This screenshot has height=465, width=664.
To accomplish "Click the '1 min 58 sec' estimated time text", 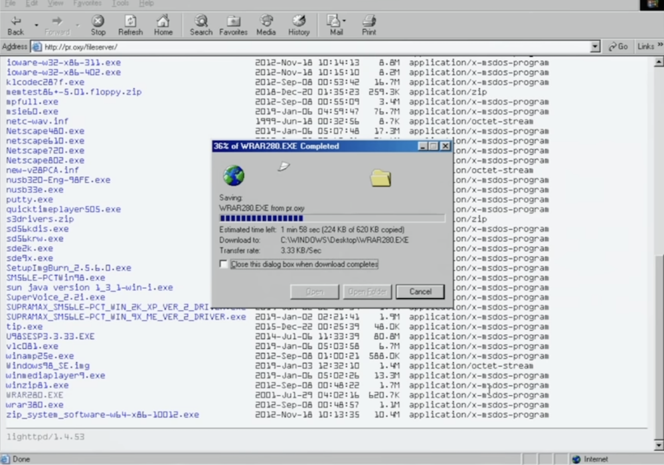I will pyautogui.click(x=300, y=230).
